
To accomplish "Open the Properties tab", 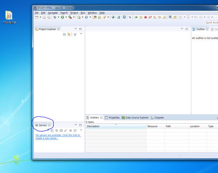I will [112, 118].
